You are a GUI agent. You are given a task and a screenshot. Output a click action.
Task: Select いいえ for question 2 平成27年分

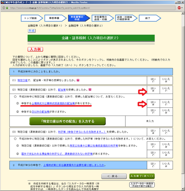point(166,166)
